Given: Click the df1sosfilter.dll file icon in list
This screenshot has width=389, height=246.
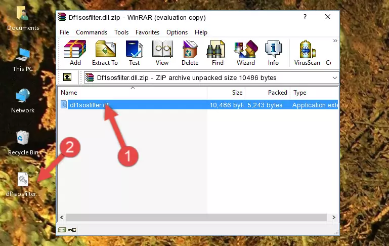Looking at the screenshot, I should pyautogui.click(x=64, y=104).
